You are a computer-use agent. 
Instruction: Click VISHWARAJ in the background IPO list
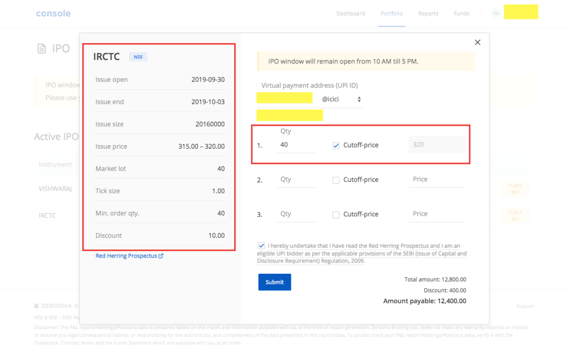(55, 189)
